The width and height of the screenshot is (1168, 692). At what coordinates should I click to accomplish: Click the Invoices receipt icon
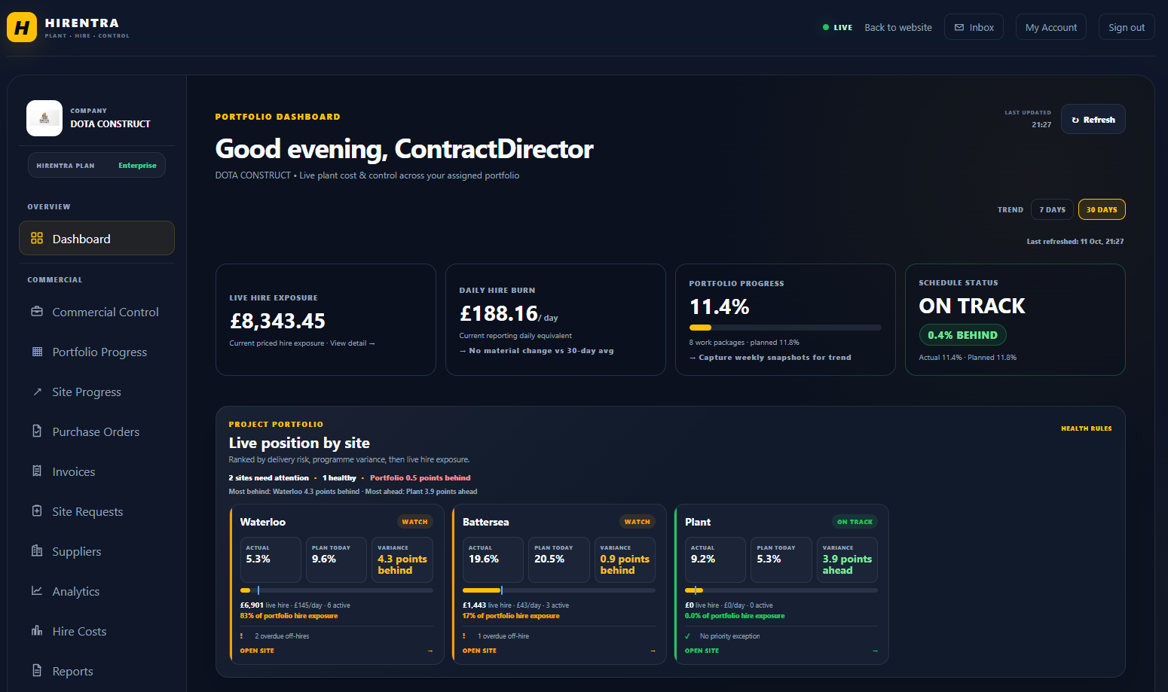(37, 471)
